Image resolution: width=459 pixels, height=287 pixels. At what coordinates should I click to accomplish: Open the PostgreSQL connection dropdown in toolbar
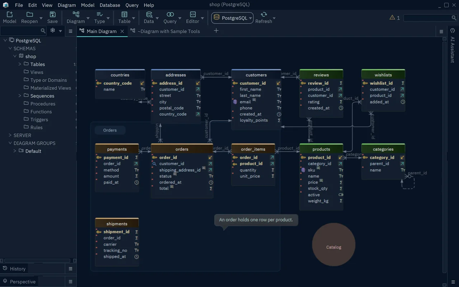click(x=232, y=18)
